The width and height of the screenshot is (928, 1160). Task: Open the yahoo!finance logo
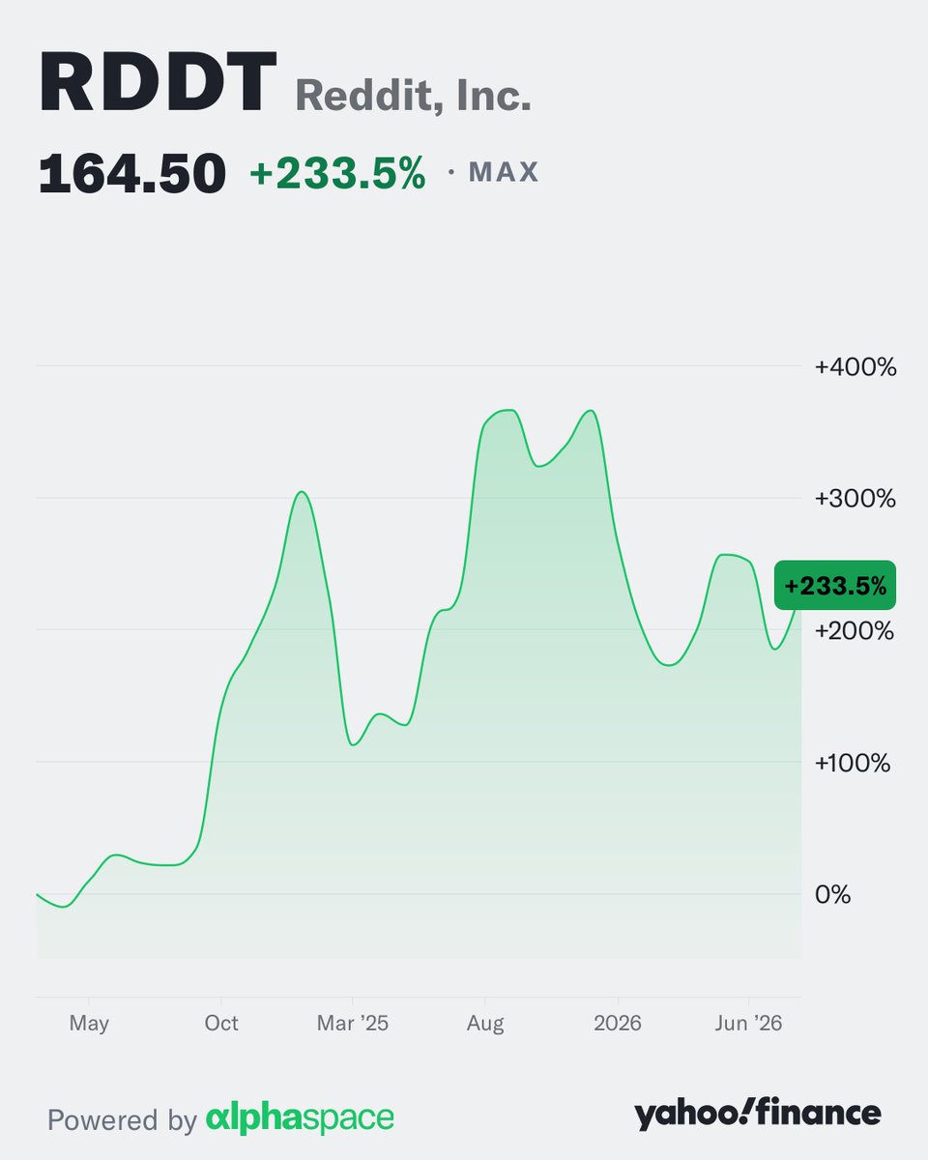(758, 1114)
